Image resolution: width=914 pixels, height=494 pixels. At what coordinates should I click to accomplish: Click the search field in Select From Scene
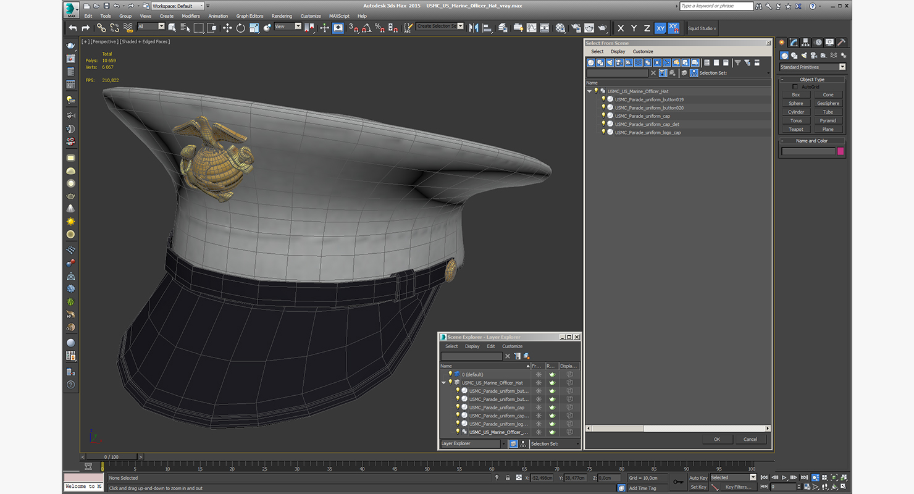click(617, 73)
